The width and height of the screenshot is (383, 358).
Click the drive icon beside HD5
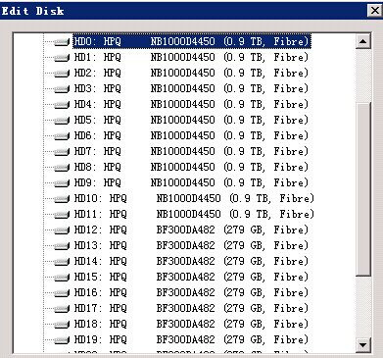[x=62, y=120]
